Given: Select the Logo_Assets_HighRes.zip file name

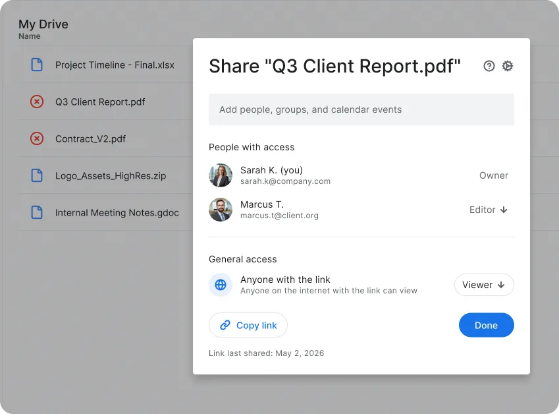Looking at the screenshot, I should (111, 176).
